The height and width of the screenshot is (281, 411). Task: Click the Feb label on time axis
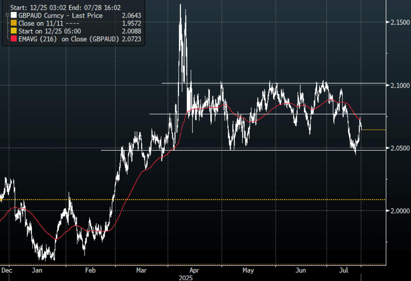(x=91, y=270)
